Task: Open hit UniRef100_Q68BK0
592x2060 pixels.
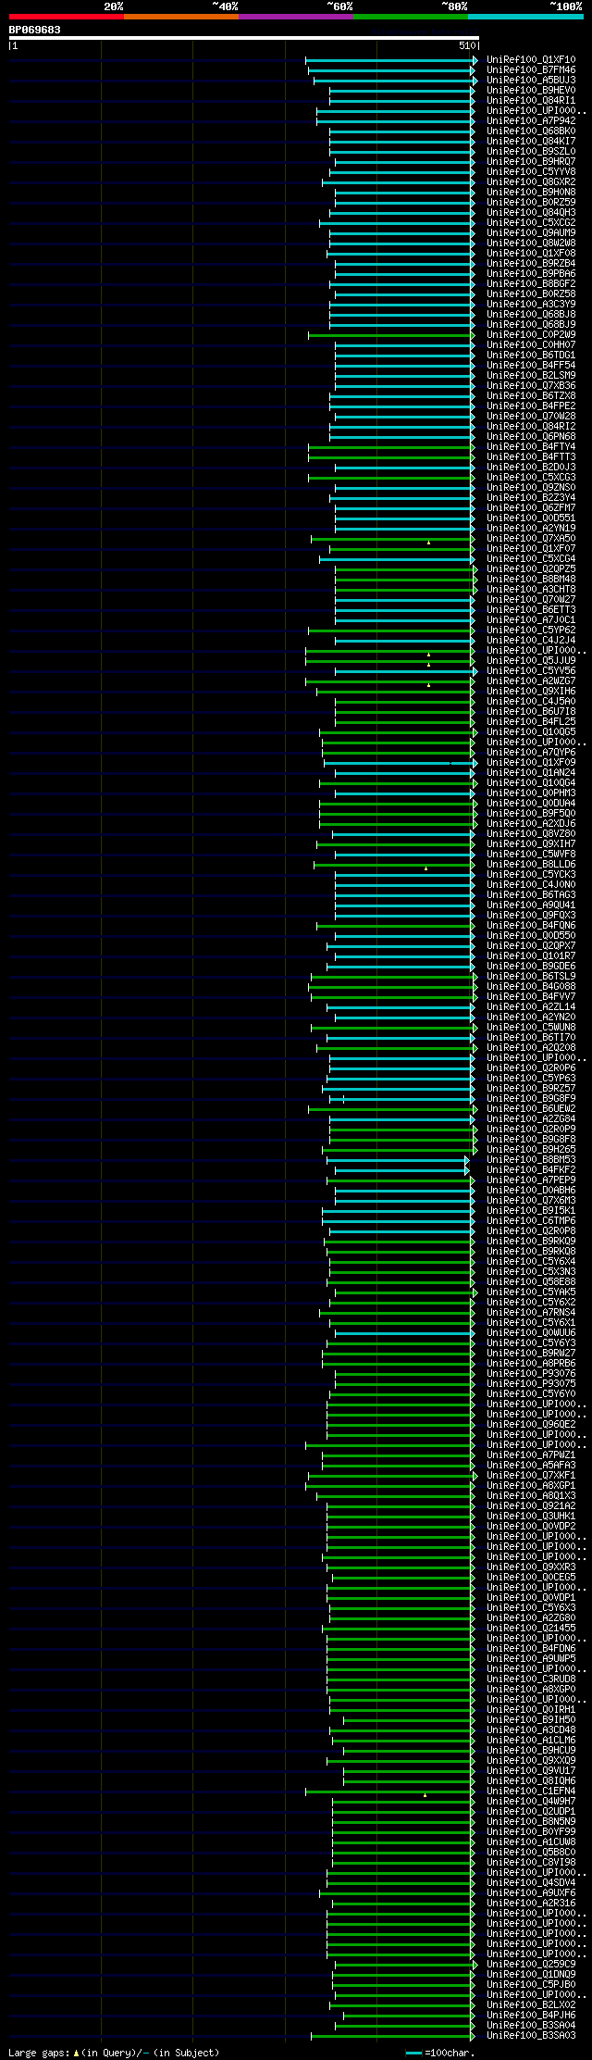Action: click(x=531, y=131)
